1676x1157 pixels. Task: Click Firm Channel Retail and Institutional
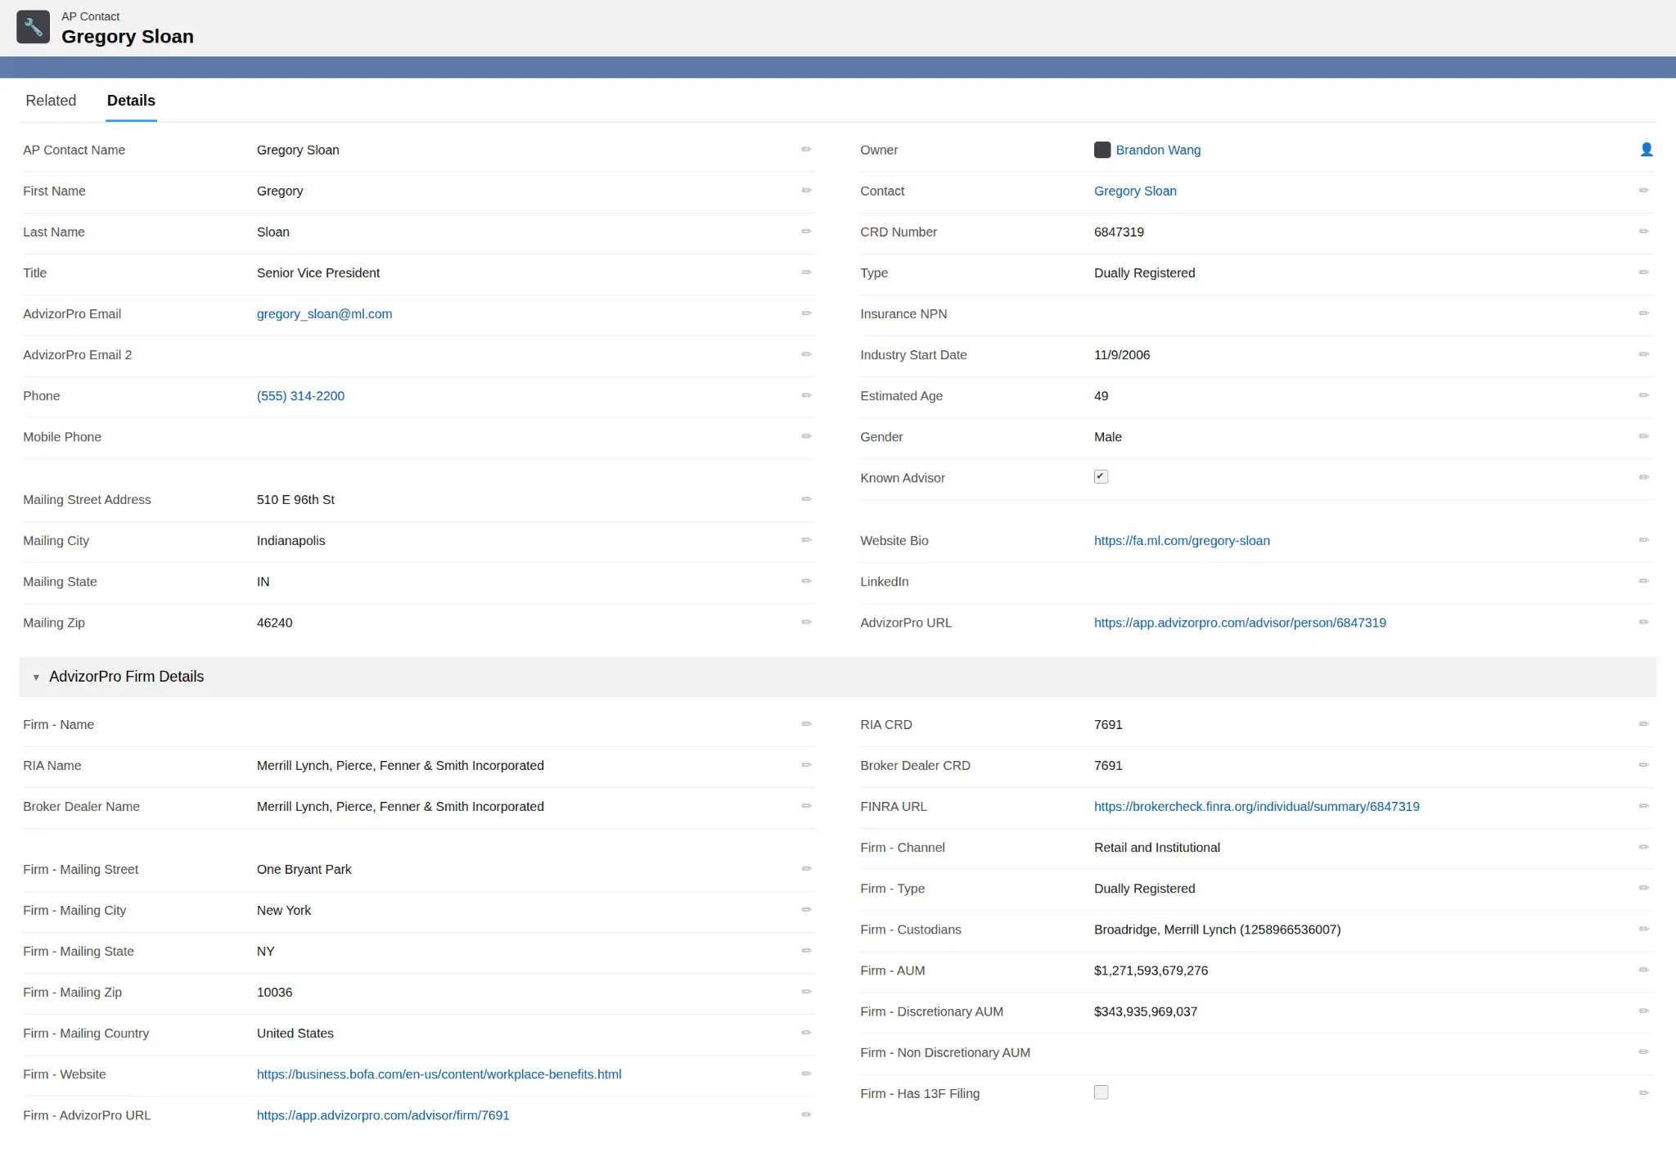coord(1157,847)
